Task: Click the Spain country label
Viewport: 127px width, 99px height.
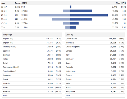Action: pyautogui.click(x=68, y=63)
